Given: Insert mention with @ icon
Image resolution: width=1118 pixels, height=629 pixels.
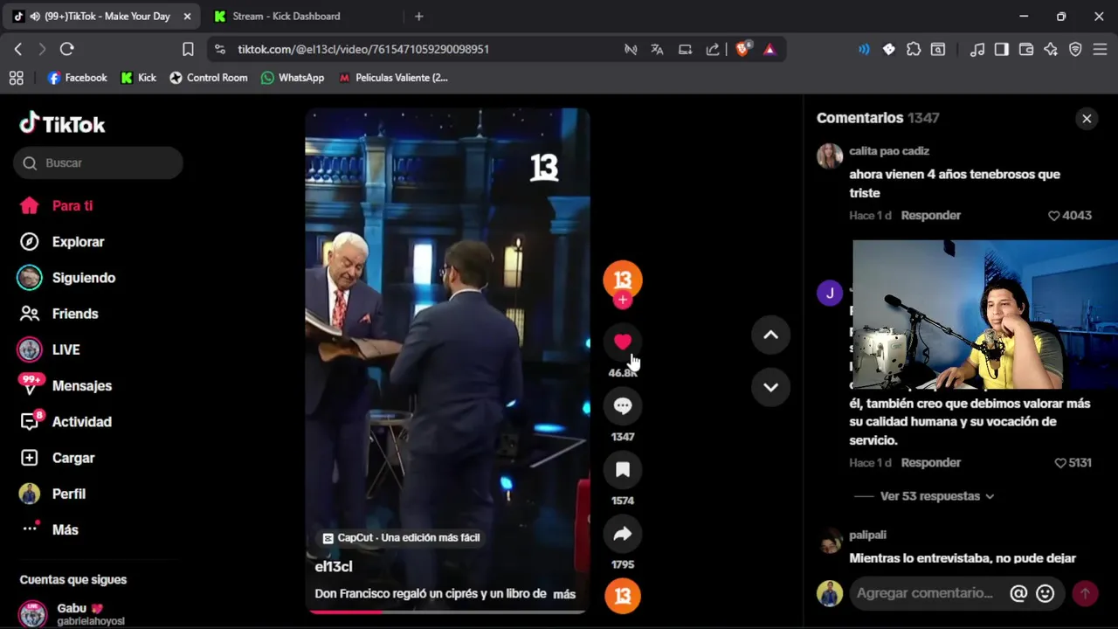Looking at the screenshot, I should 1018,593.
